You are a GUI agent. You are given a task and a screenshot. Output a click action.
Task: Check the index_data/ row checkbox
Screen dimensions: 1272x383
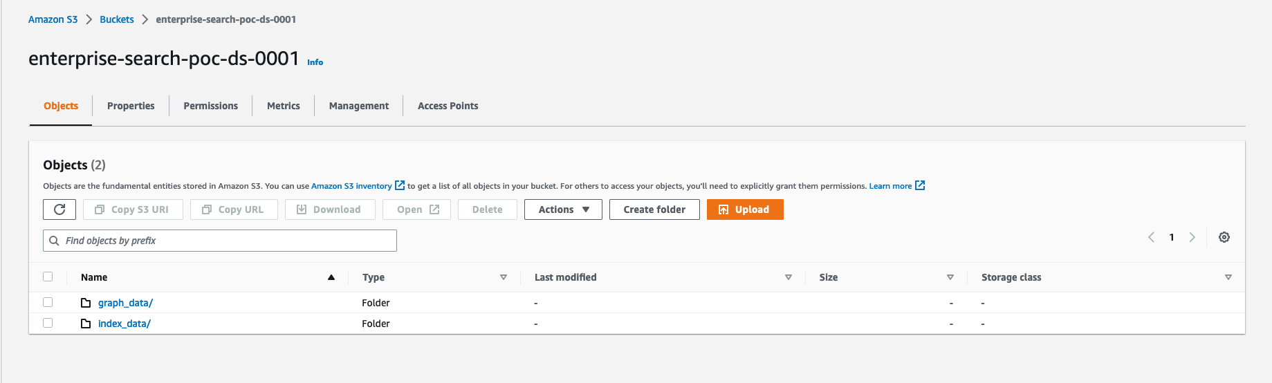48,323
